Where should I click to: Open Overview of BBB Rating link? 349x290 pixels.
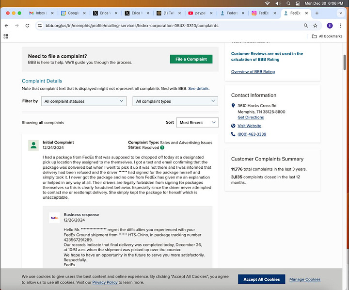(x=253, y=72)
